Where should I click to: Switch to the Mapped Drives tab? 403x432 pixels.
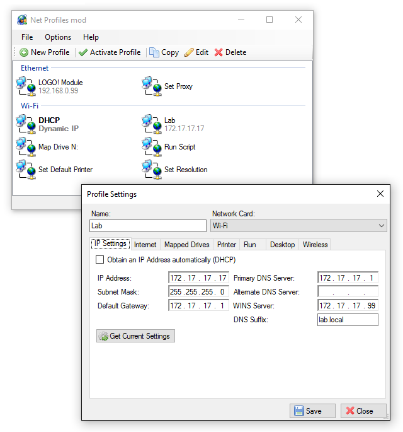(187, 245)
